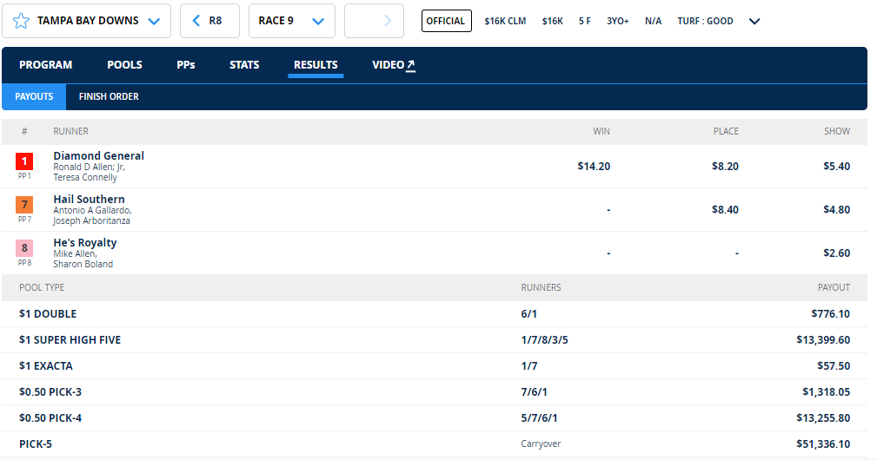Go to previous race R8
Image resolution: width=877 pixels, height=460 pixels.
click(209, 21)
